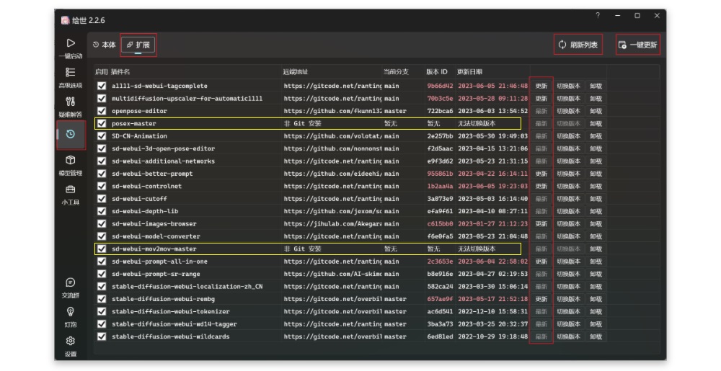Click 更新 for sd-webui-controlnet
Viewport: 721px width, 371px height.
coord(541,186)
